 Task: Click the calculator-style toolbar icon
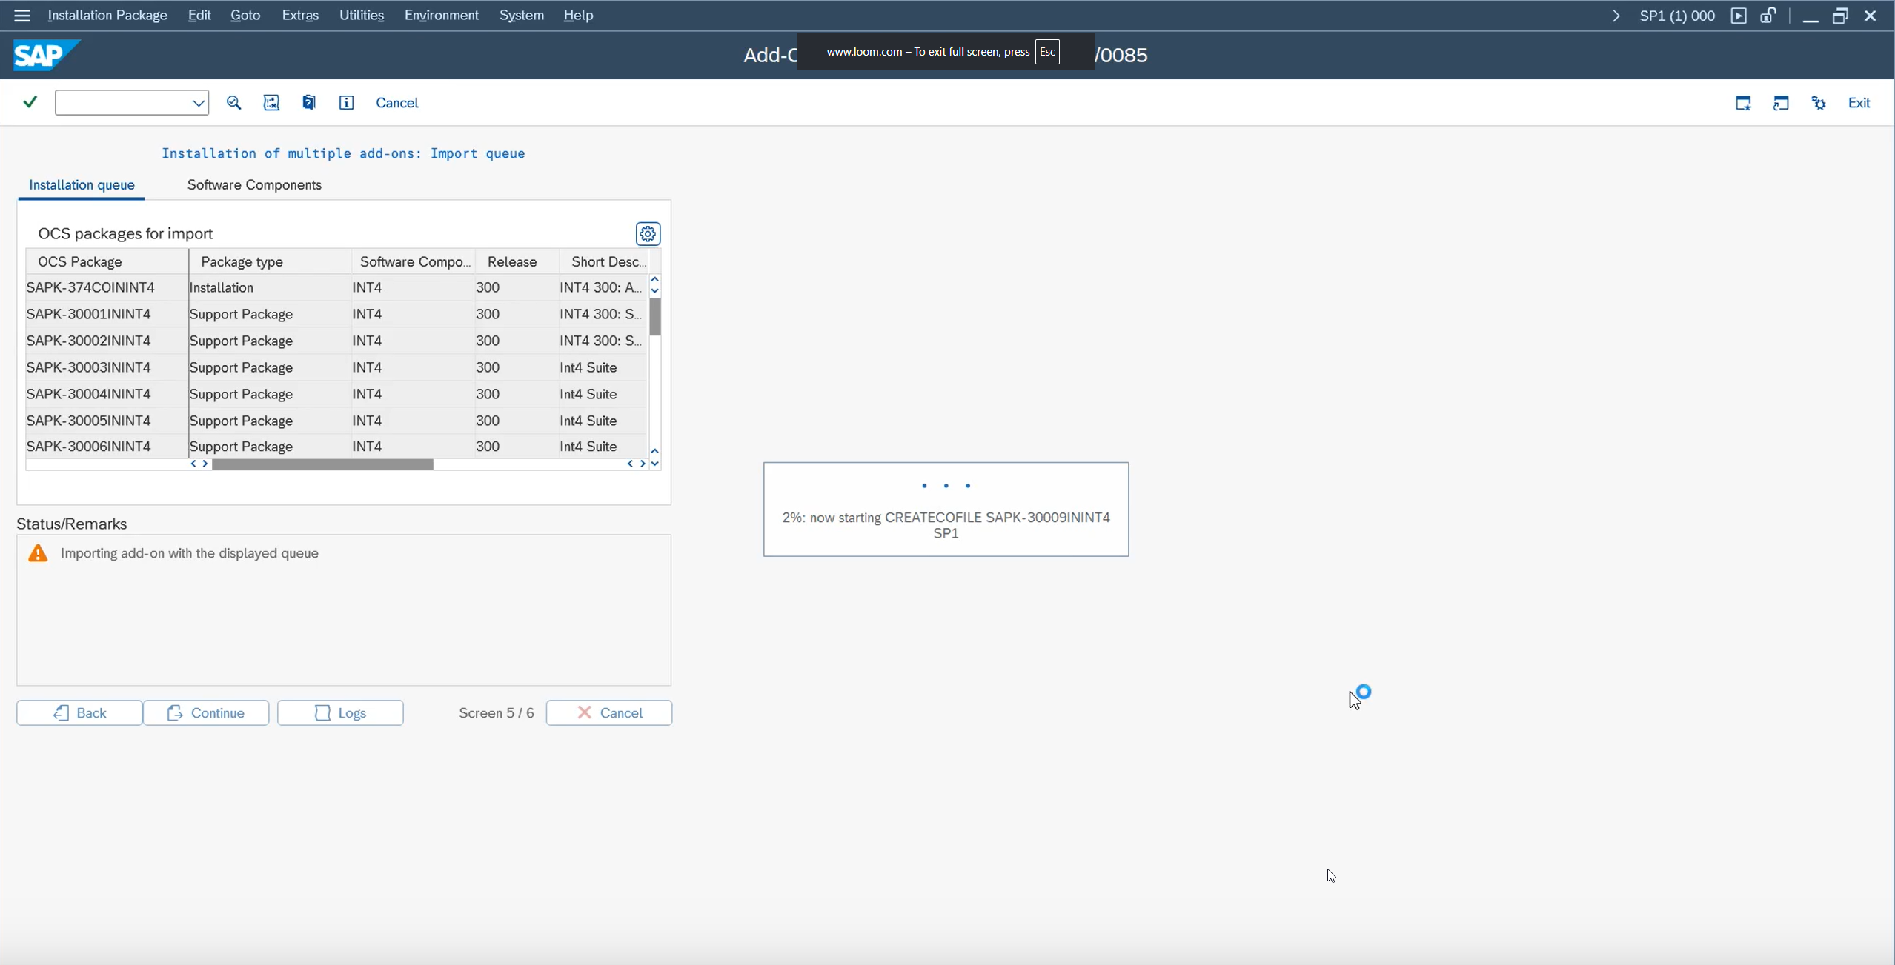271,103
